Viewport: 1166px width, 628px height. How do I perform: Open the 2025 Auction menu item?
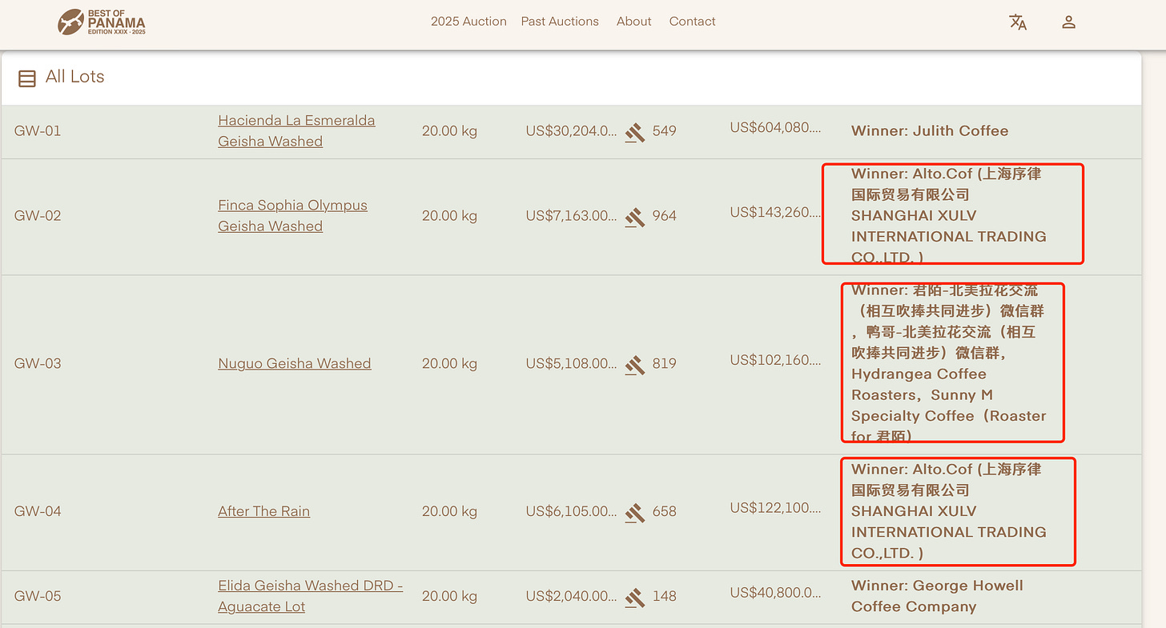pyautogui.click(x=468, y=22)
